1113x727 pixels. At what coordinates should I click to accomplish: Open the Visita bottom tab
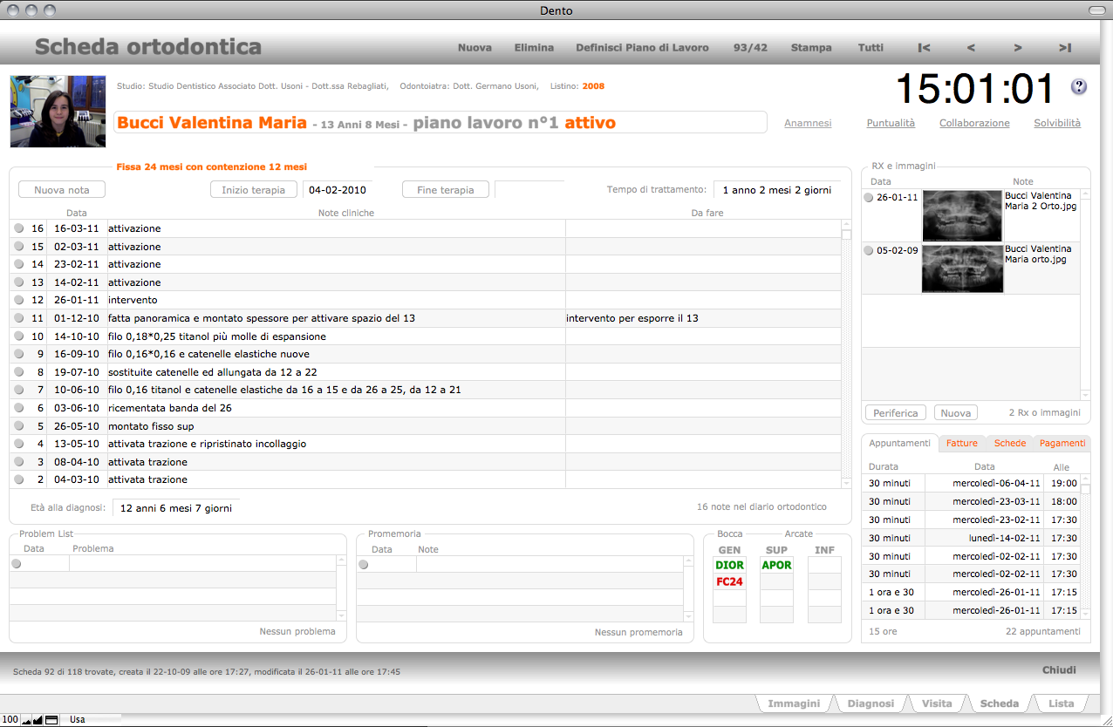[937, 703]
